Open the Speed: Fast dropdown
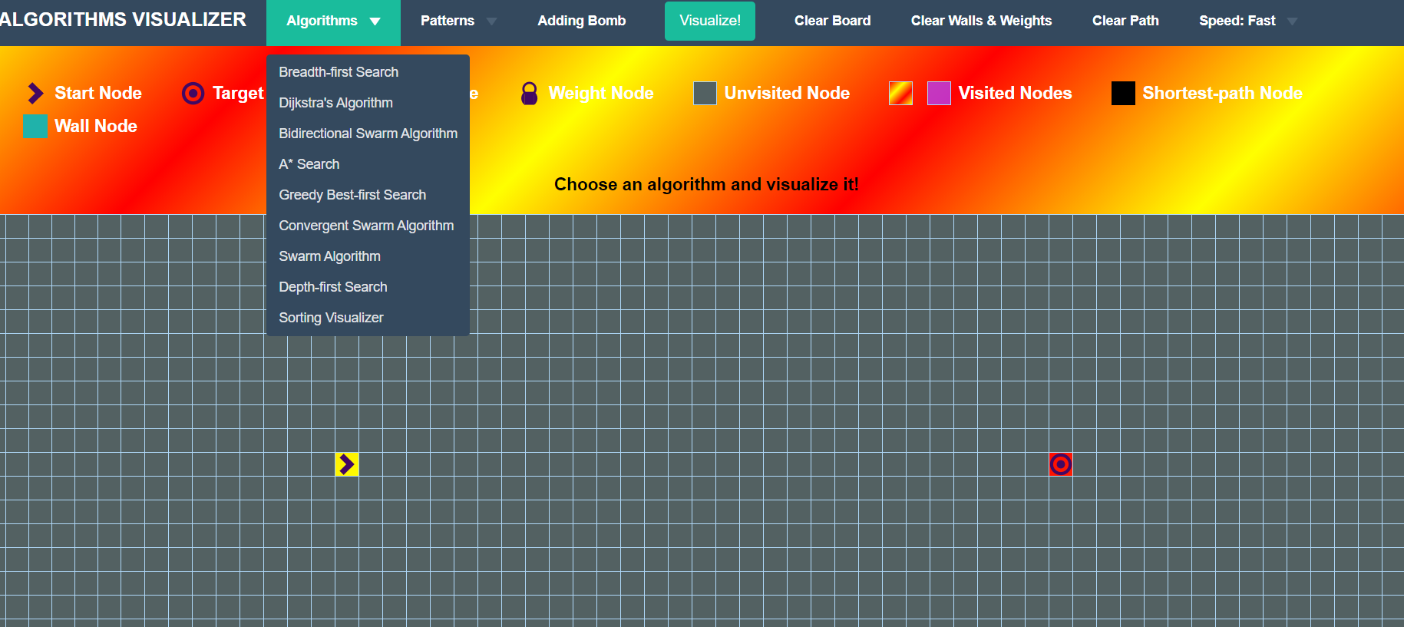 (x=1248, y=21)
